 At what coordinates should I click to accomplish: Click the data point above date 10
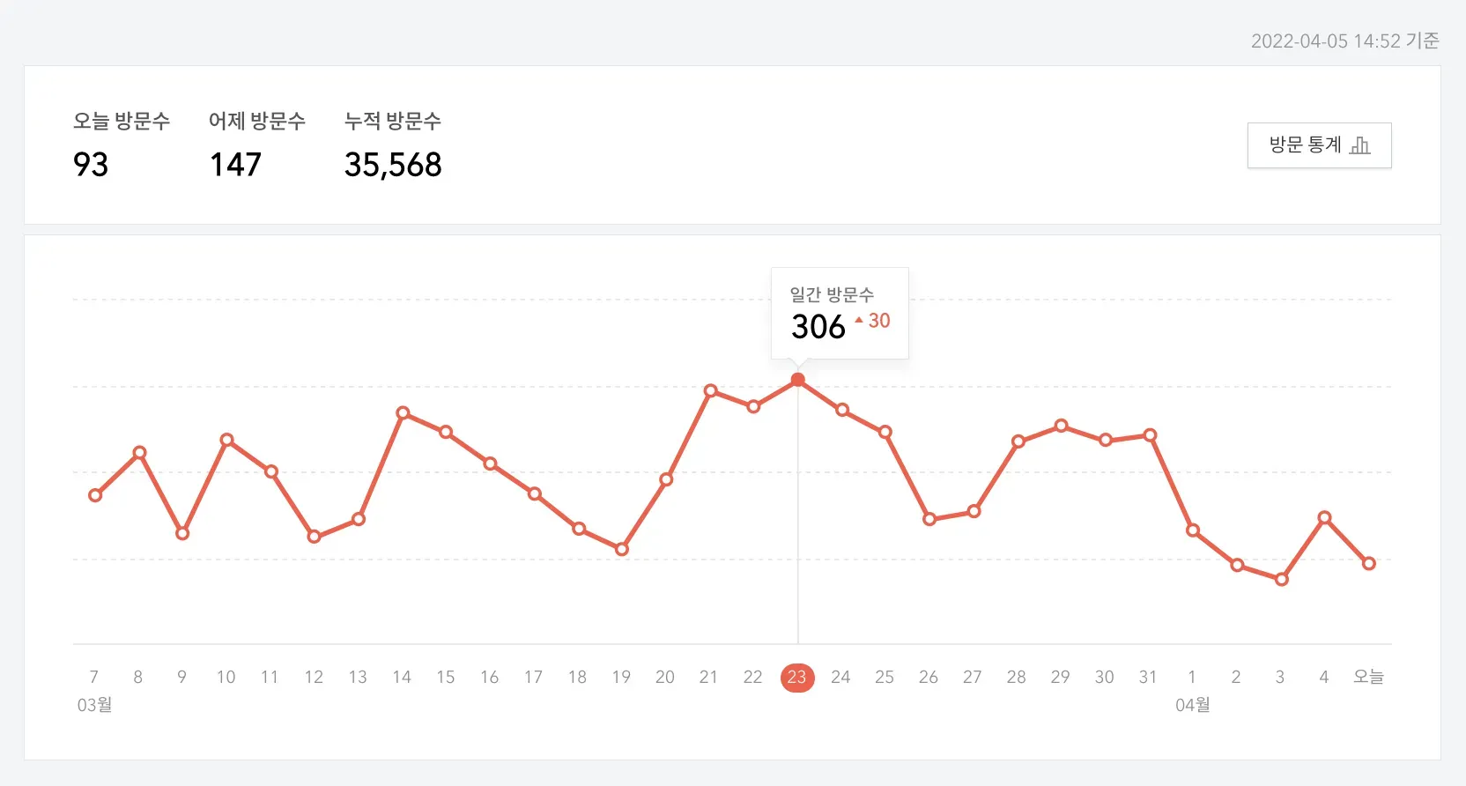click(226, 440)
